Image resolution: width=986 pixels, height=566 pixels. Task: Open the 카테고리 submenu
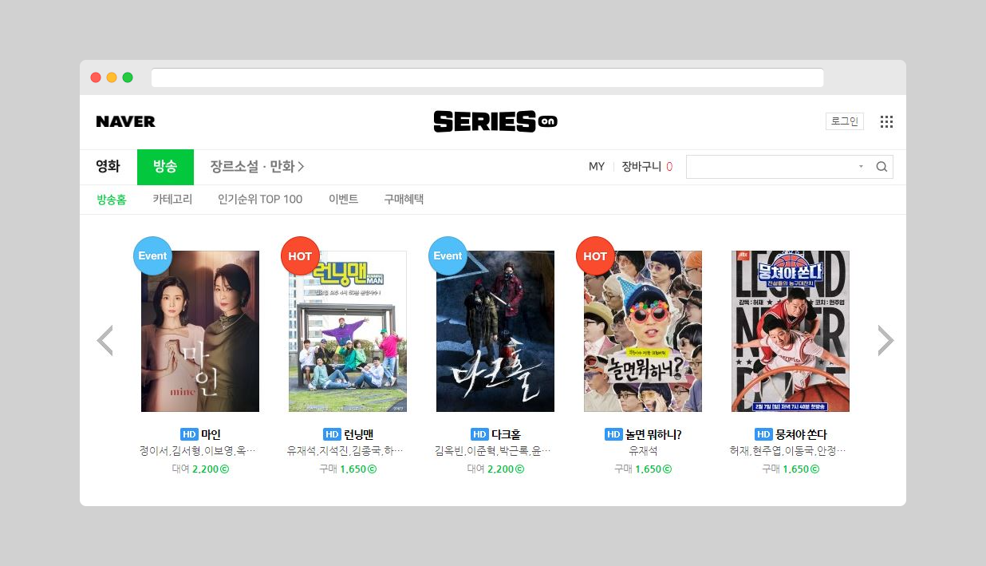point(172,200)
